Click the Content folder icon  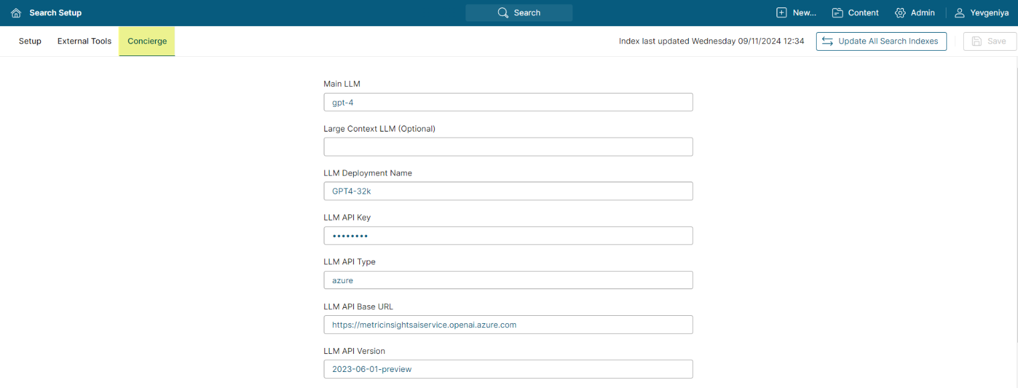click(x=837, y=13)
